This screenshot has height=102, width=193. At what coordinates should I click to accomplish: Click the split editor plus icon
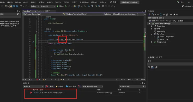pos(145,14)
